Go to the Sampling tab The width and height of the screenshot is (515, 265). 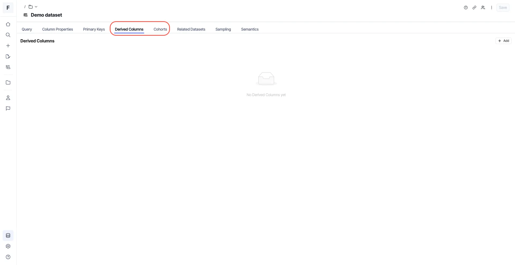click(223, 29)
